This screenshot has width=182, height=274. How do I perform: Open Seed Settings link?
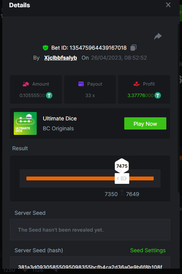tap(148, 250)
